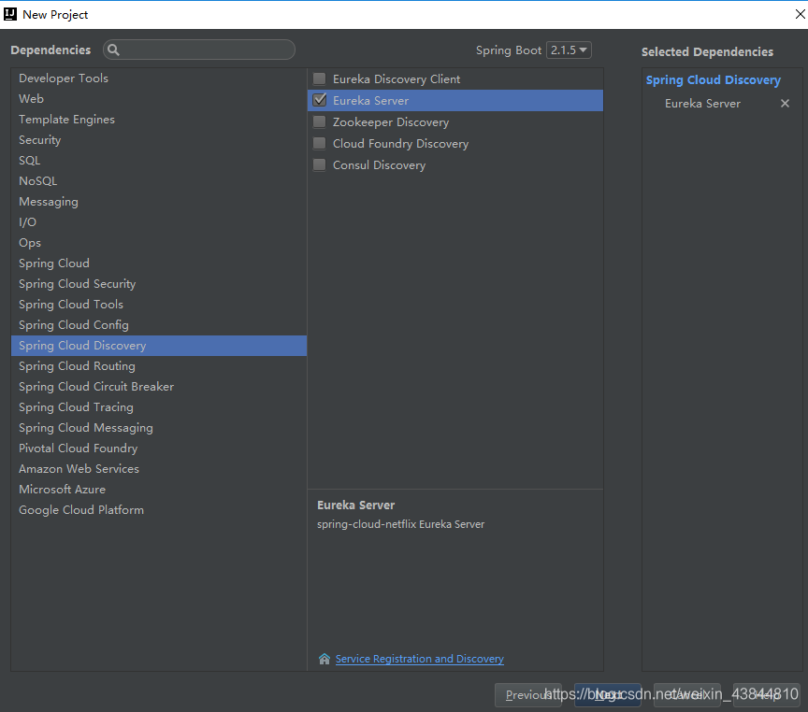Check the Eureka Discovery Client checkbox
The image size is (808, 712).
320,78
